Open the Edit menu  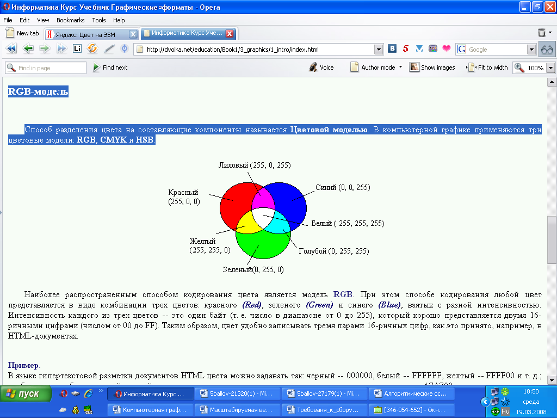tap(24, 20)
